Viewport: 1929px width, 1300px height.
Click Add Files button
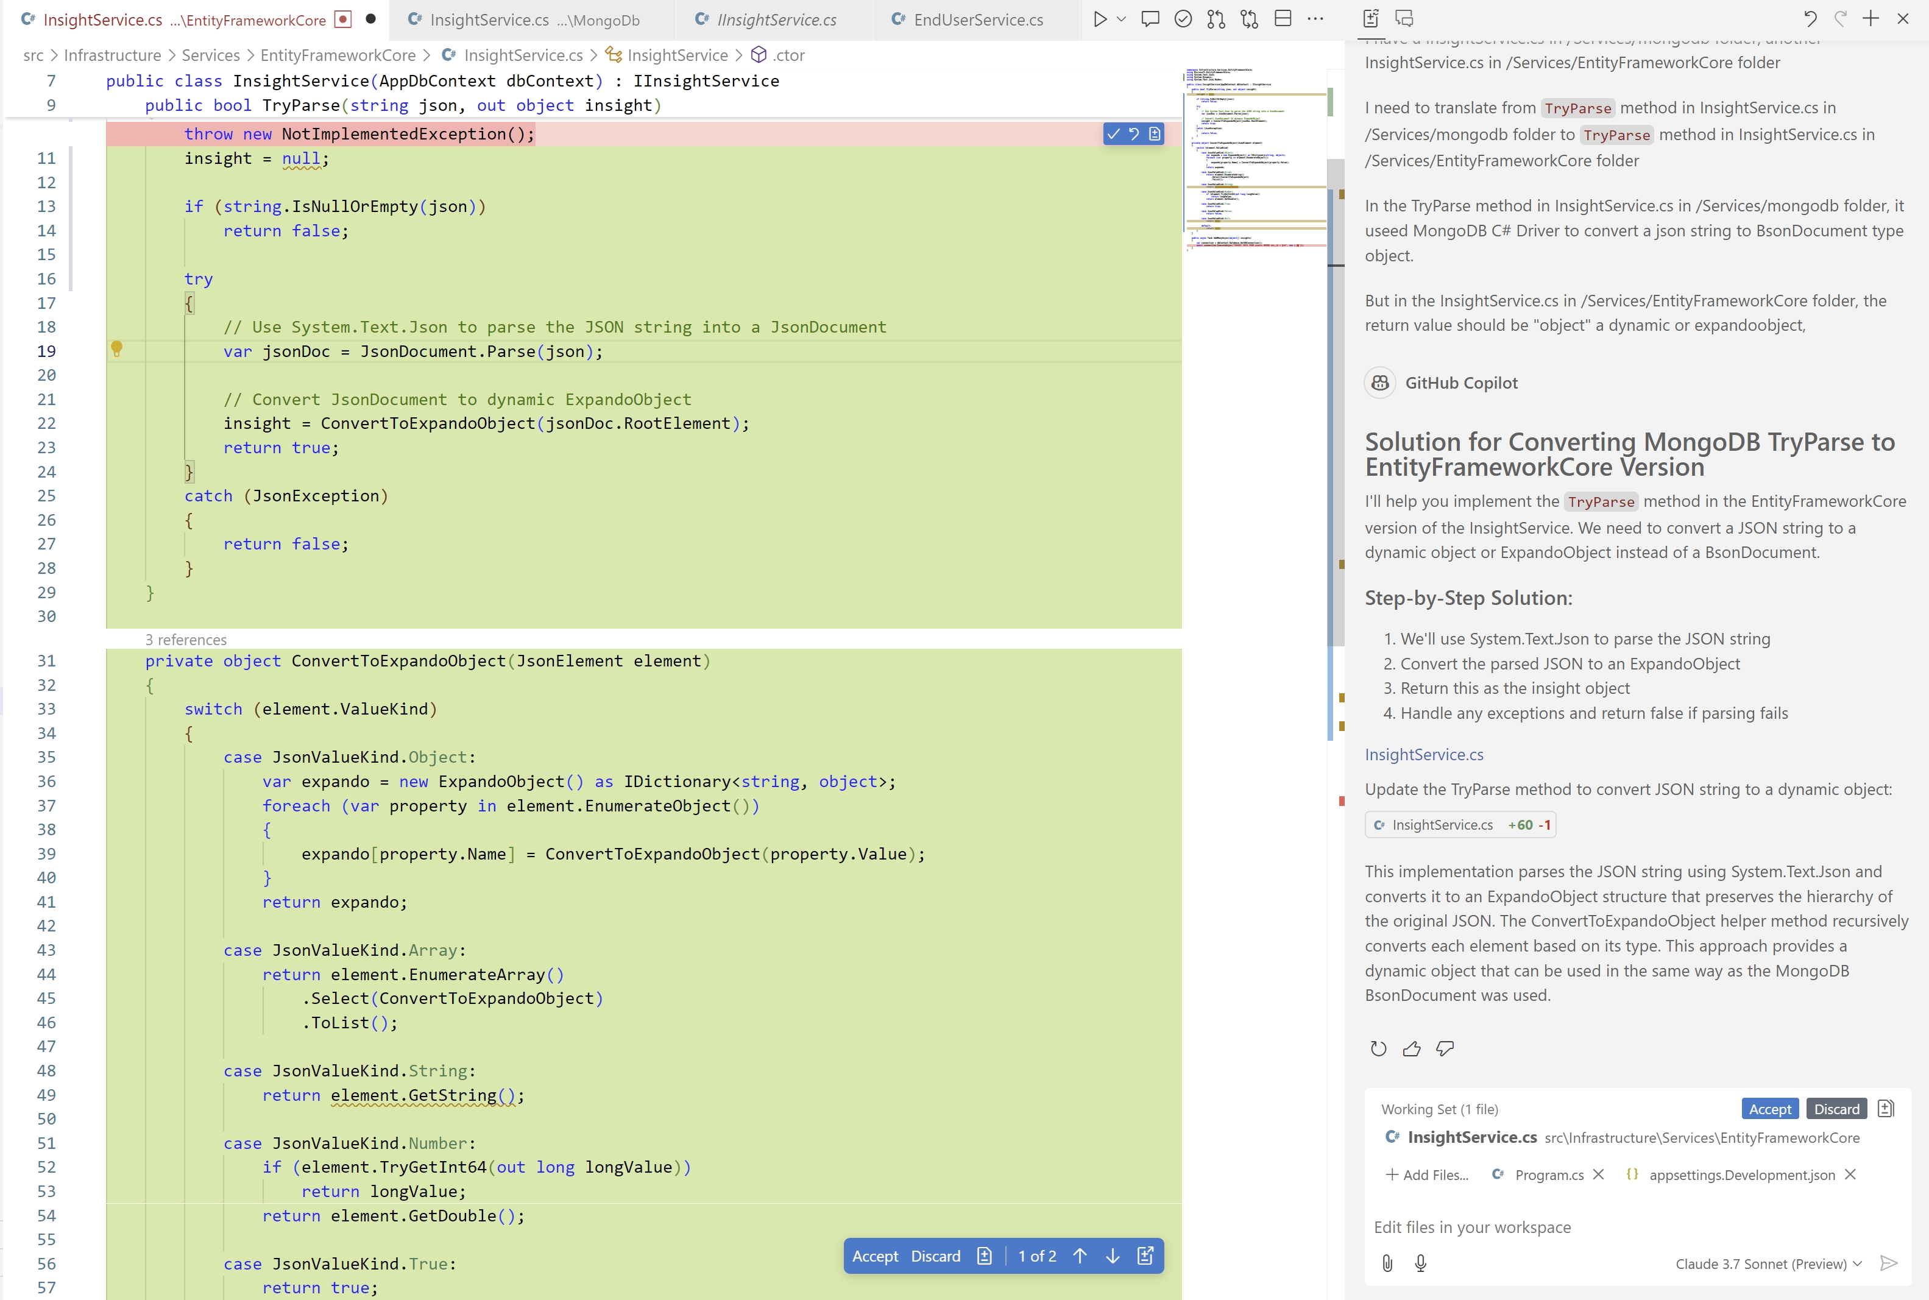tap(1427, 1175)
